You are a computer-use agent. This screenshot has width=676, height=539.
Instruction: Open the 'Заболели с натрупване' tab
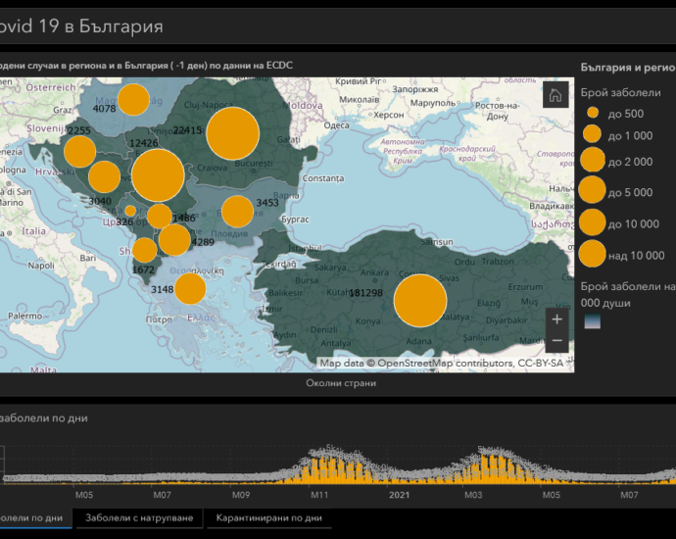point(139,517)
